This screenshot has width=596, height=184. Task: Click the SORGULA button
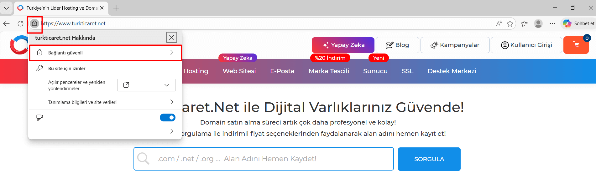click(429, 159)
